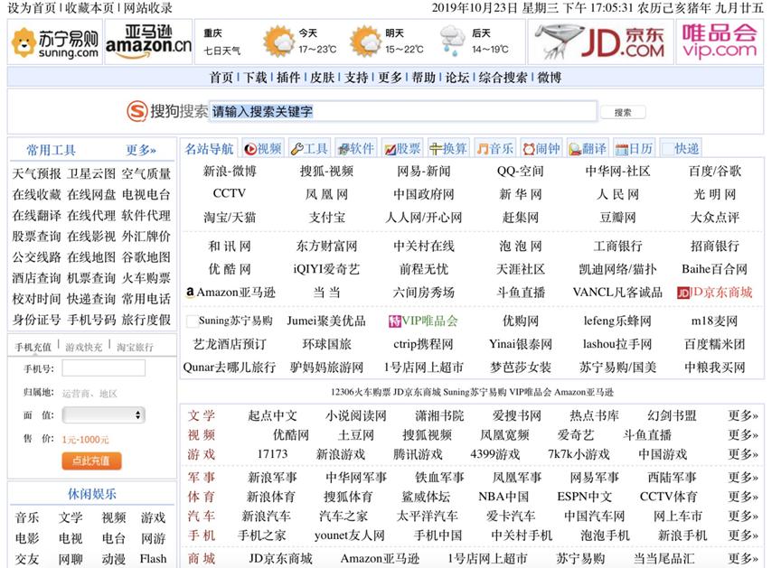
Task: Open the 面值 denomination dropdown
Action: tap(104, 414)
